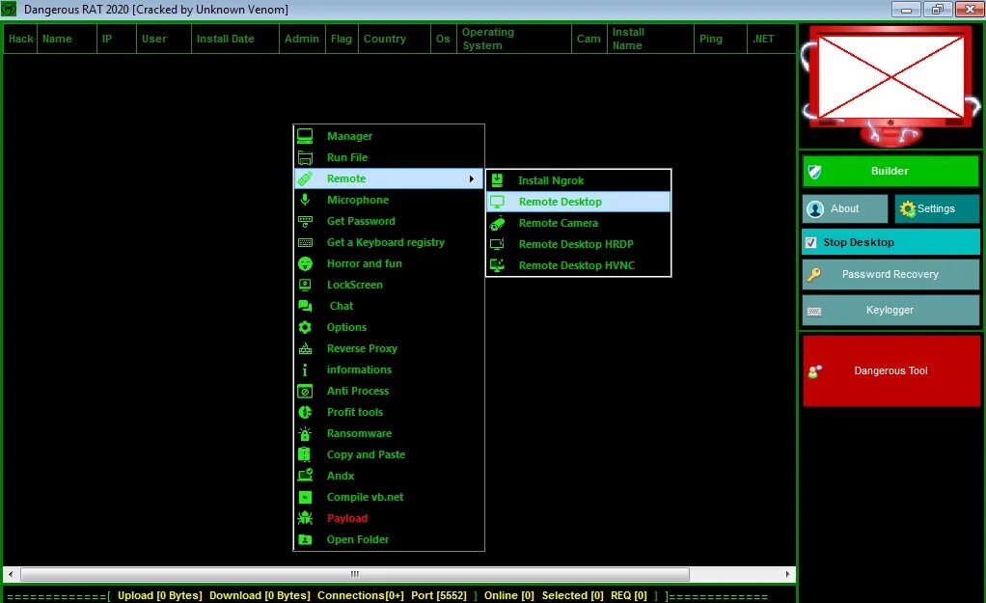Image resolution: width=986 pixels, height=603 pixels.
Task: Open the Builder button
Action: pos(890,171)
